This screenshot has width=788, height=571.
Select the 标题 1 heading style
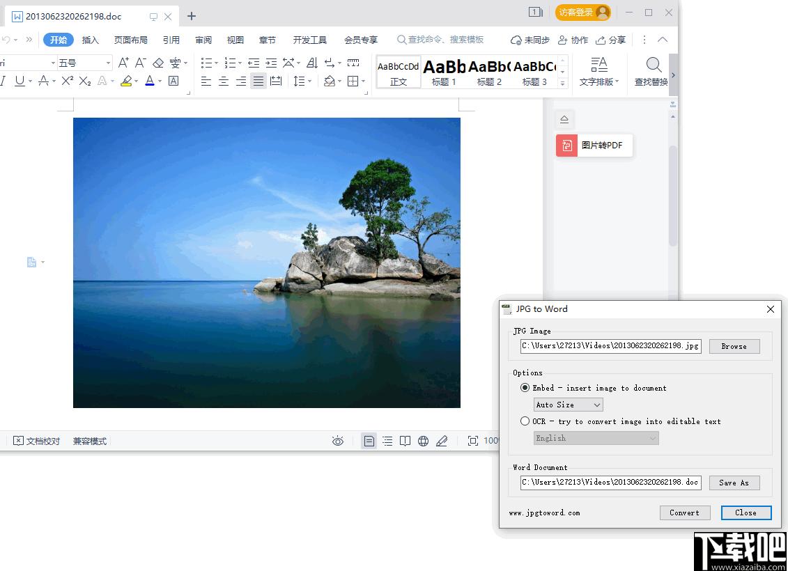click(445, 72)
